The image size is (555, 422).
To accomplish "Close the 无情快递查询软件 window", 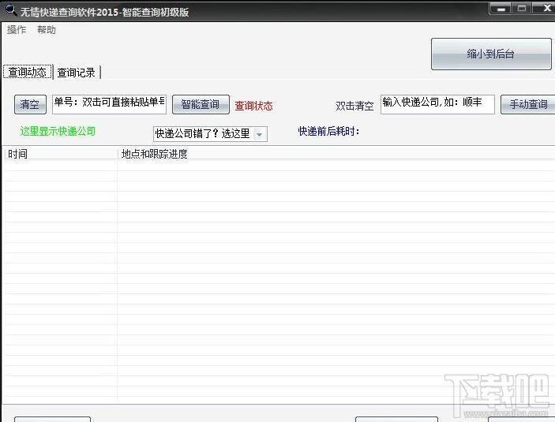I will coord(545,9).
